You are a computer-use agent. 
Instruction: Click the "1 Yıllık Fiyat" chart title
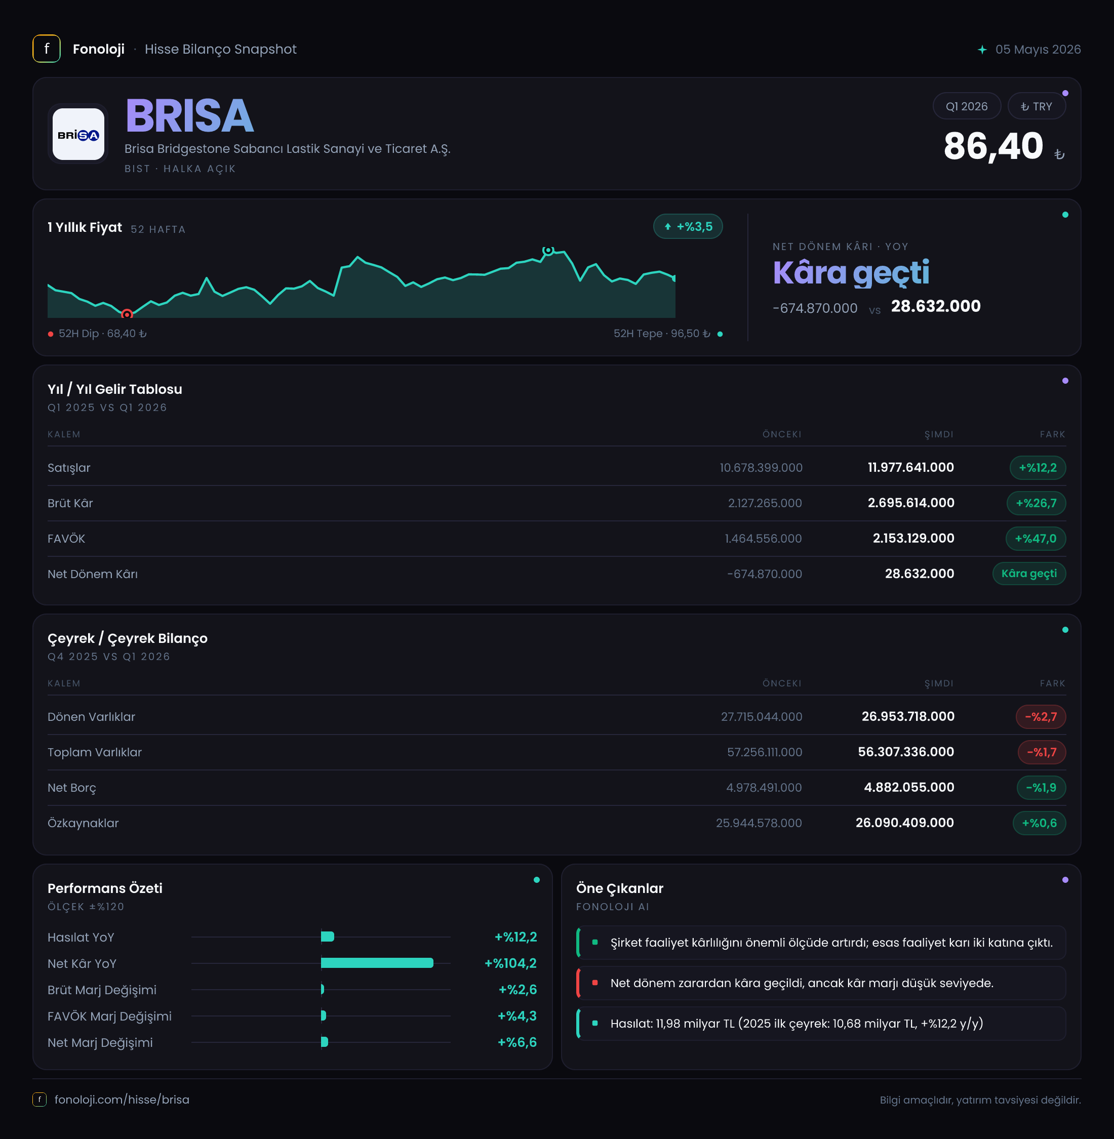coord(85,228)
